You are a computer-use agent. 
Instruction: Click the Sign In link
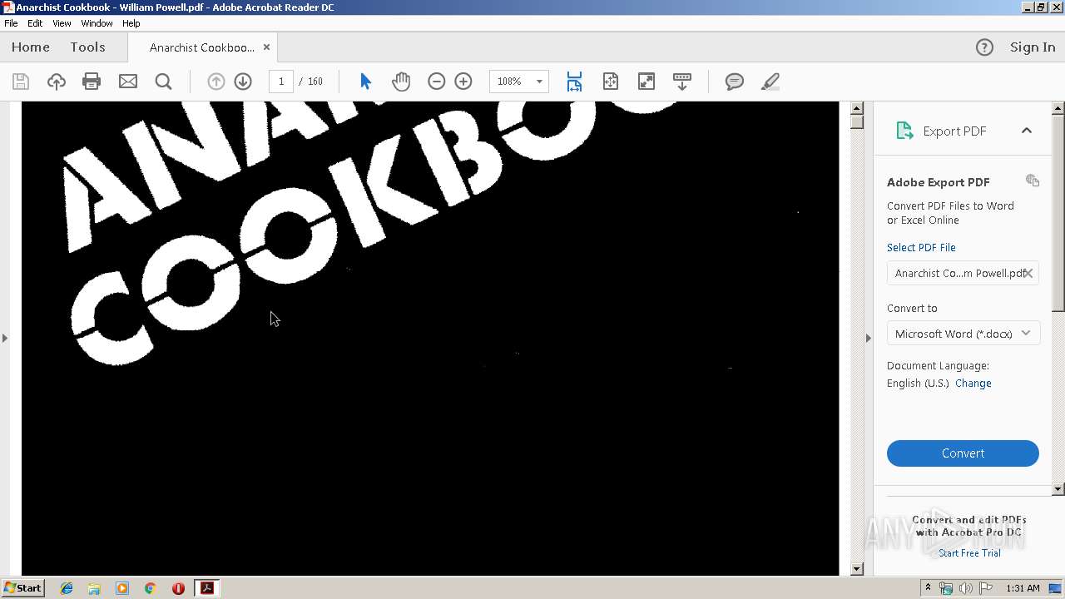[x=1033, y=47]
